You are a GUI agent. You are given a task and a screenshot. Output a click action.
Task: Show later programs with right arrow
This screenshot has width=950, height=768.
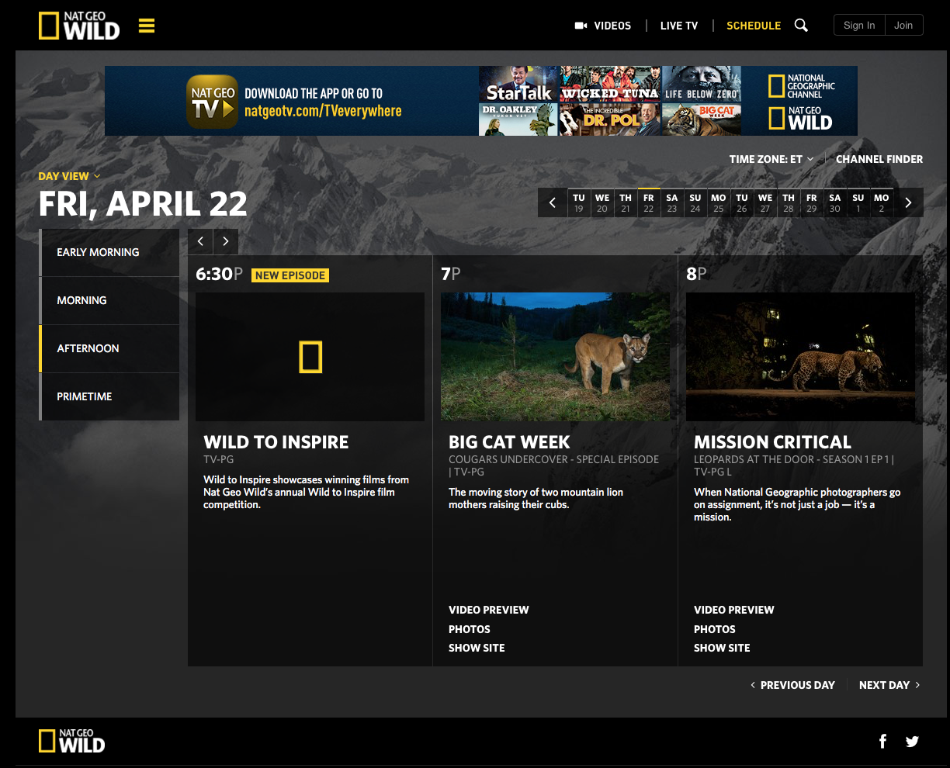pos(226,241)
